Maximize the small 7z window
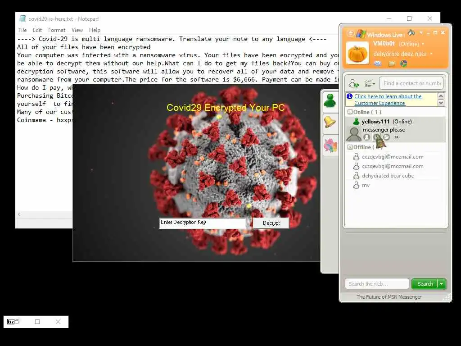Viewport: 461px width, 346px height. click(x=37, y=322)
